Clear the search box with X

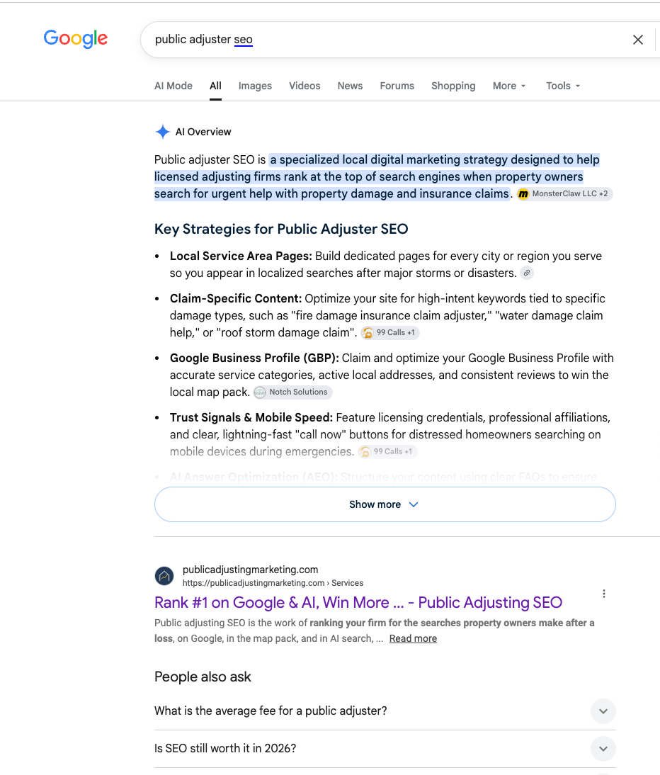click(638, 40)
